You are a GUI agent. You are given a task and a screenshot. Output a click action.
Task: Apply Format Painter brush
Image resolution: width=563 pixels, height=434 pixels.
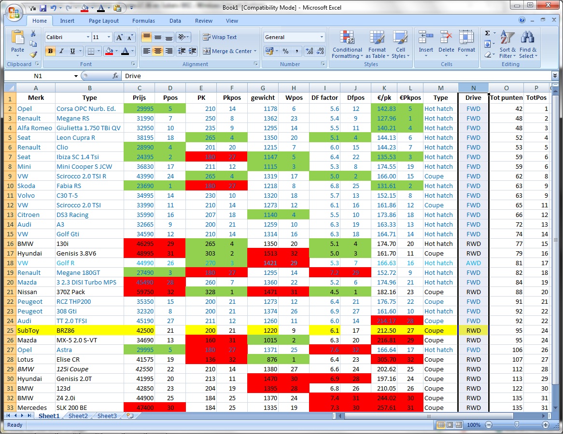33,54
